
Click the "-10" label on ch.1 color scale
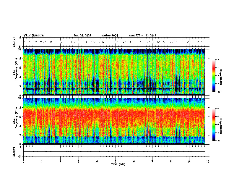[219, 92]
